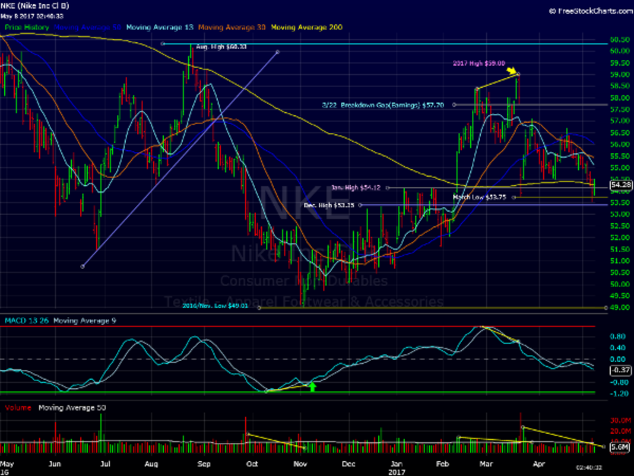634x476 pixels.
Task: Click the '2017 High $59.00' annotation
Action: point(479,63)
